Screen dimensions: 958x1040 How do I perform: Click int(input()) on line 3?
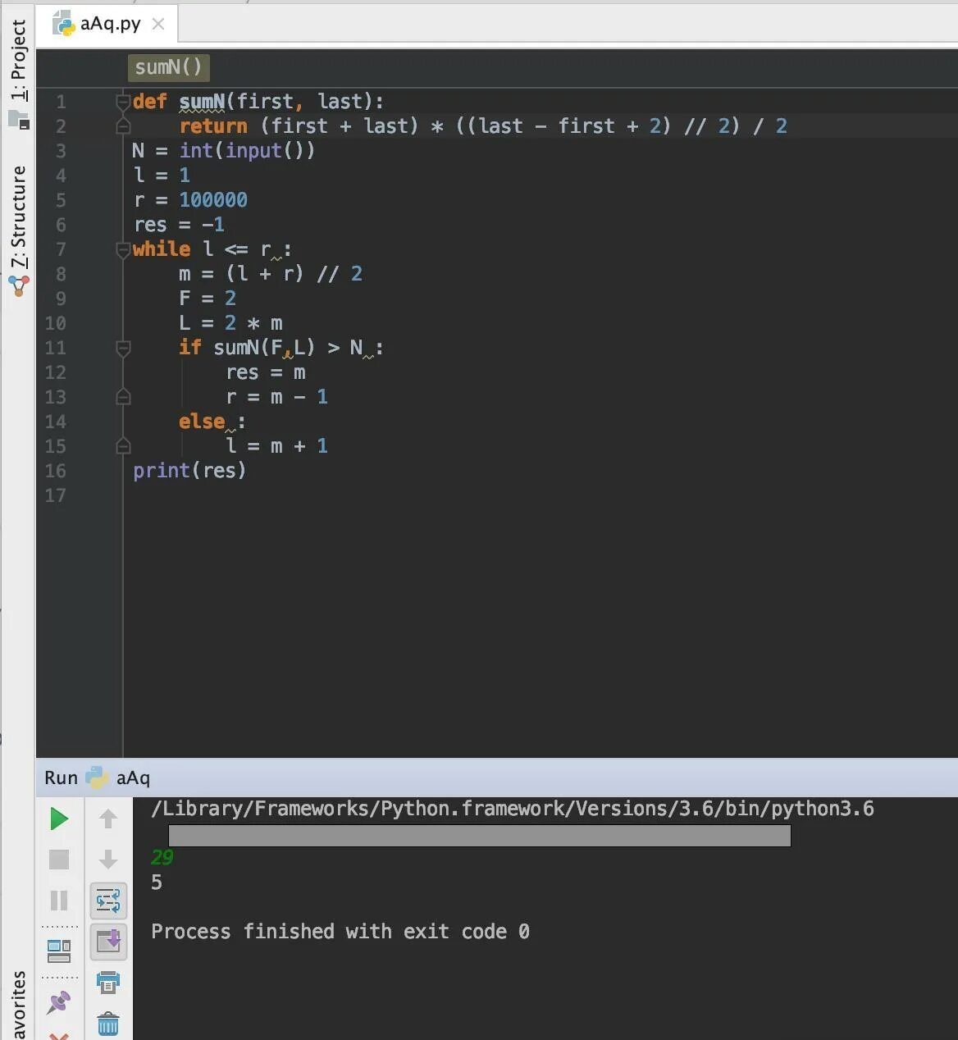tap(247, 151)
